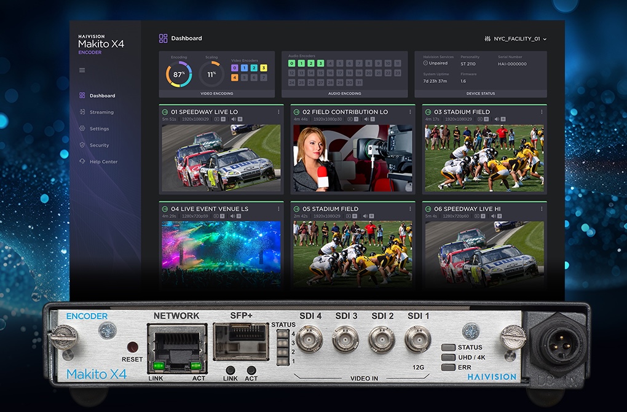The image size is (627, 412).
Task: Open the 02 FIELD CONTRIBUTION reporter preview
Action: (x=353, y=158)
